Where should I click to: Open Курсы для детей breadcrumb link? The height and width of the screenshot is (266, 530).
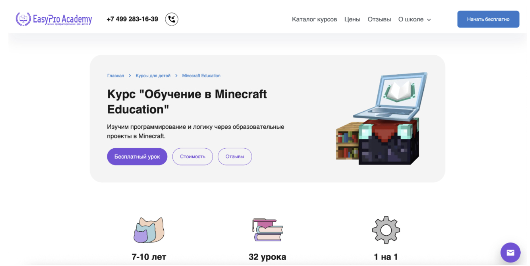(153, 76)
